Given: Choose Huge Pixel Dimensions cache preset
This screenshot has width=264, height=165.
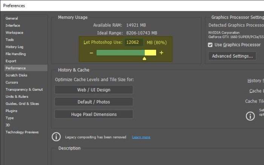Looking at the screenshot, I should click(94, 114).
